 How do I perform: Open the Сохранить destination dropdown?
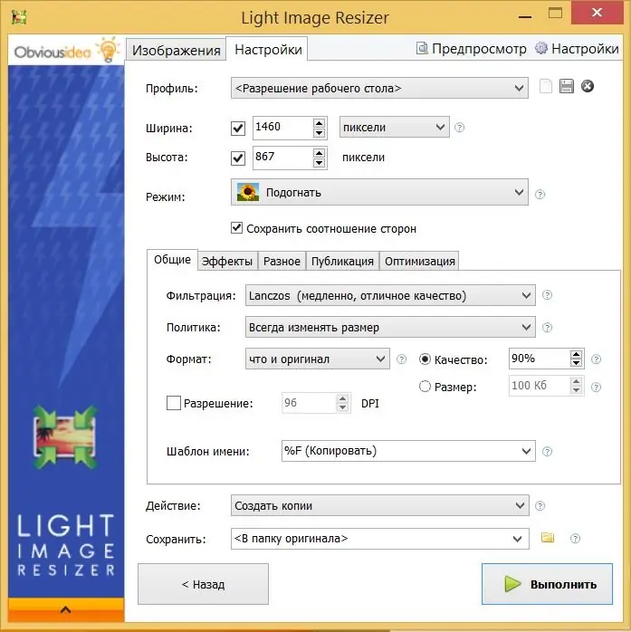point(380,539)
